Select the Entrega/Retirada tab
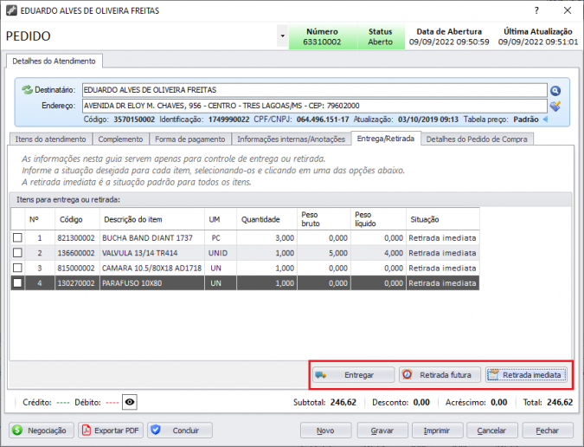This screenshot has height=447, width=584. pos(386,139)
